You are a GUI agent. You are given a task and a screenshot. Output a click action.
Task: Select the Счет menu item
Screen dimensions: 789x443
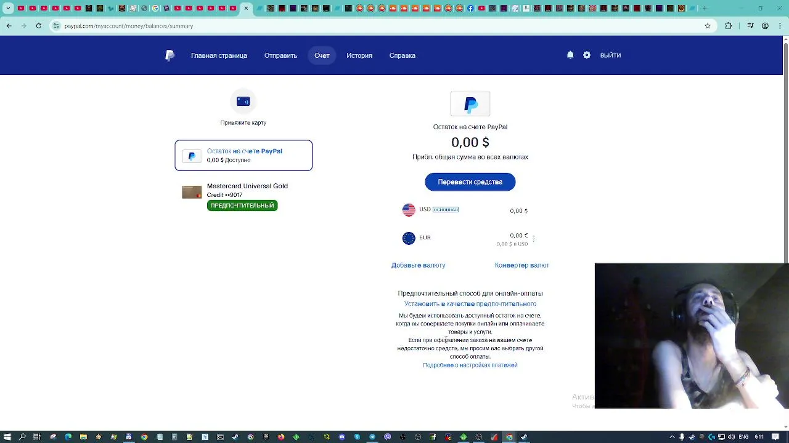tap(322, 55)
